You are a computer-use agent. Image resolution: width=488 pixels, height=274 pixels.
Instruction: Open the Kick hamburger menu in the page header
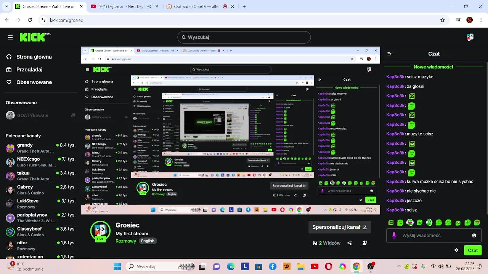pyautogui.click(x=10, y=37)
